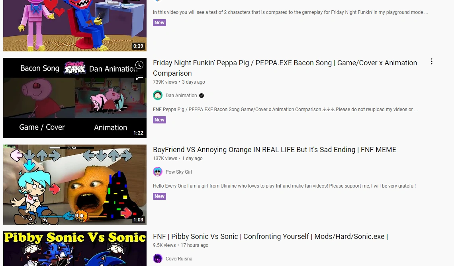Click the Dan Animation channel name

coord(182,96)
